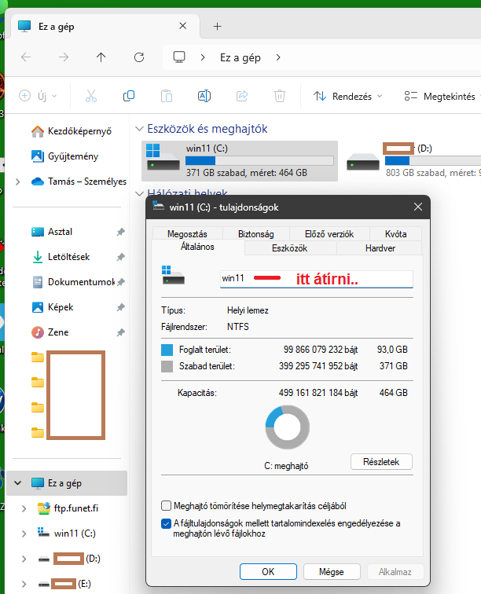Click the Delete trash icon
This screenshot has width=481, height=594.
tap(280, 96)
